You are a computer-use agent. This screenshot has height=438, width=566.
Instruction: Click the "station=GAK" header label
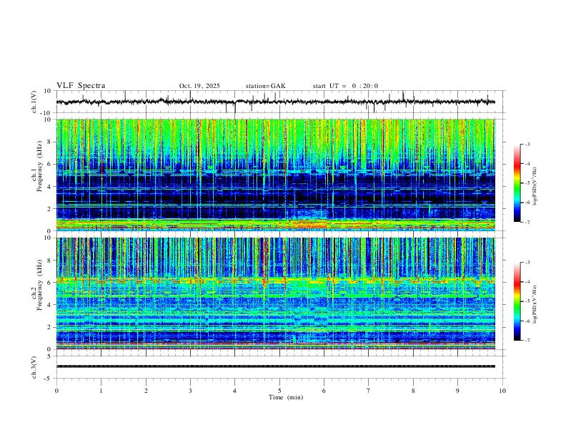pyautogui.click(x=265, y=86)
